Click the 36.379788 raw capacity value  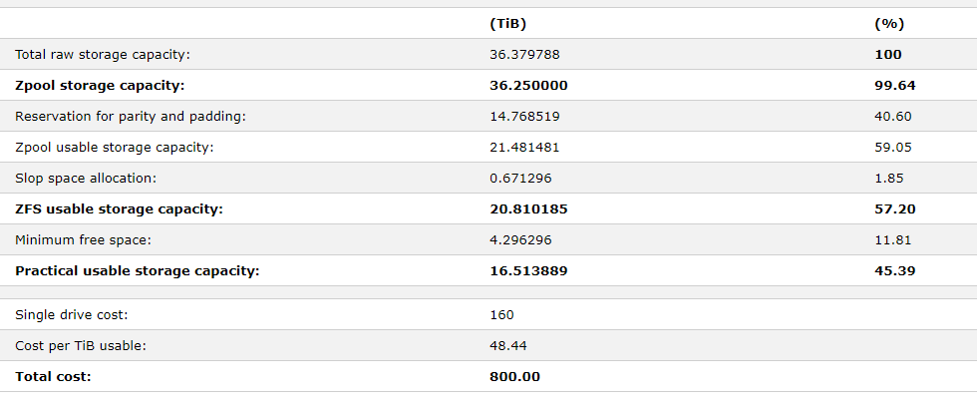[524, 54]
